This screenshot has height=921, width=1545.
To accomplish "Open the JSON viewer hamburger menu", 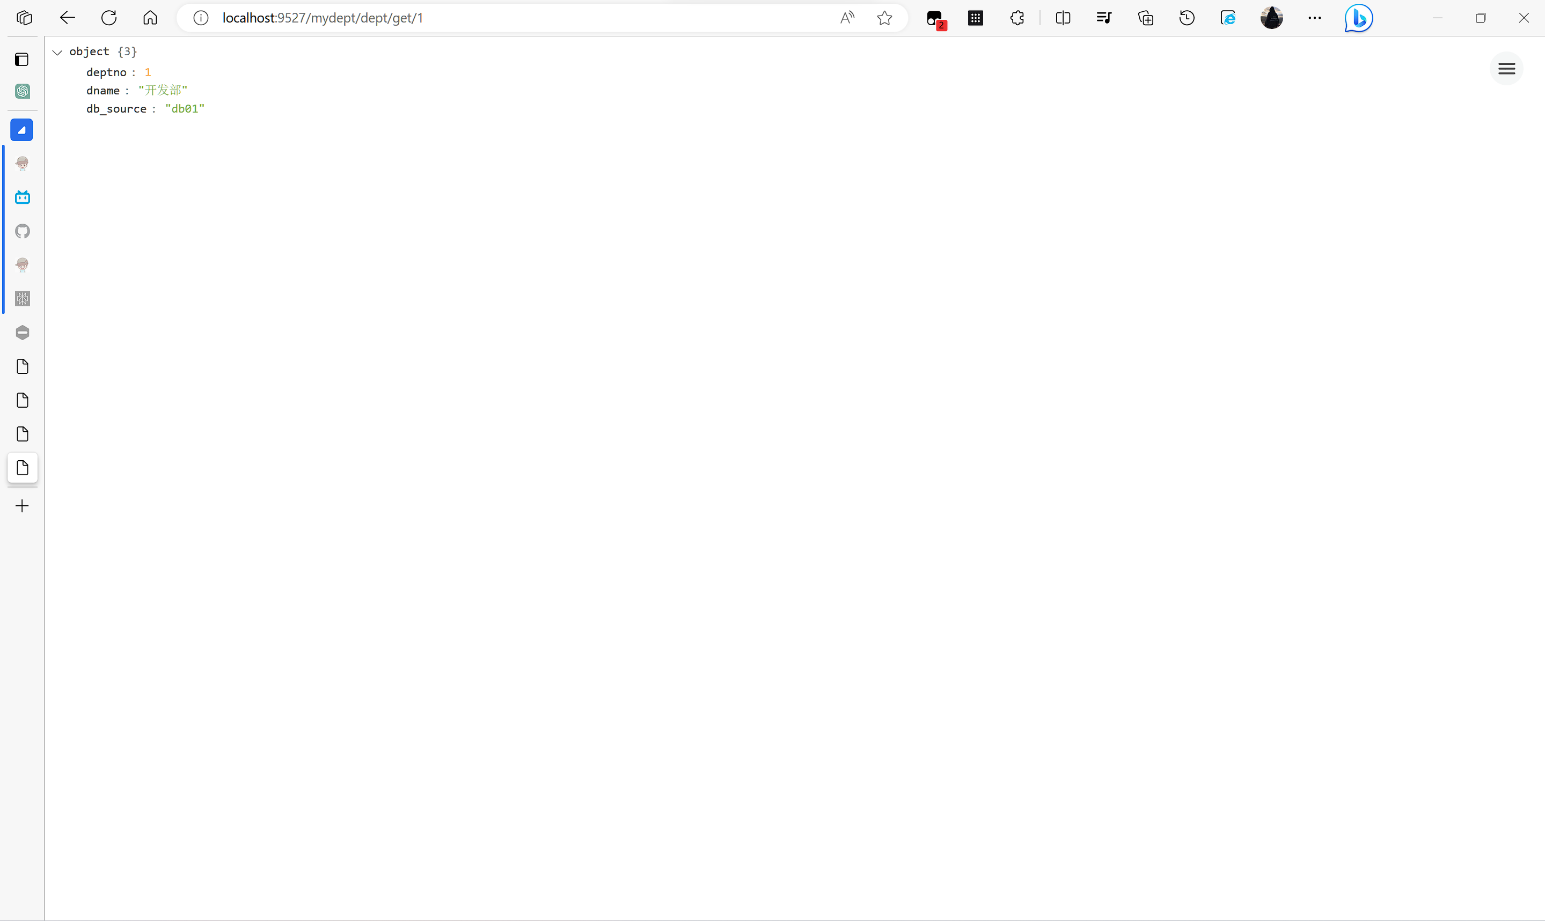I will [1506, 69].
